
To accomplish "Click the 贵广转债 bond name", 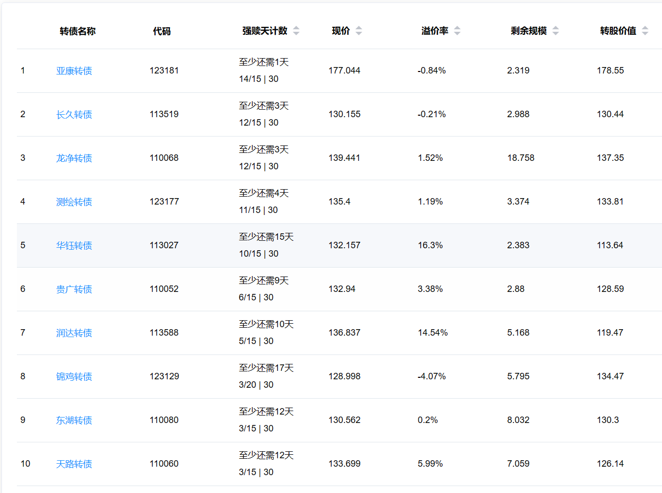I will coord(74,289).
